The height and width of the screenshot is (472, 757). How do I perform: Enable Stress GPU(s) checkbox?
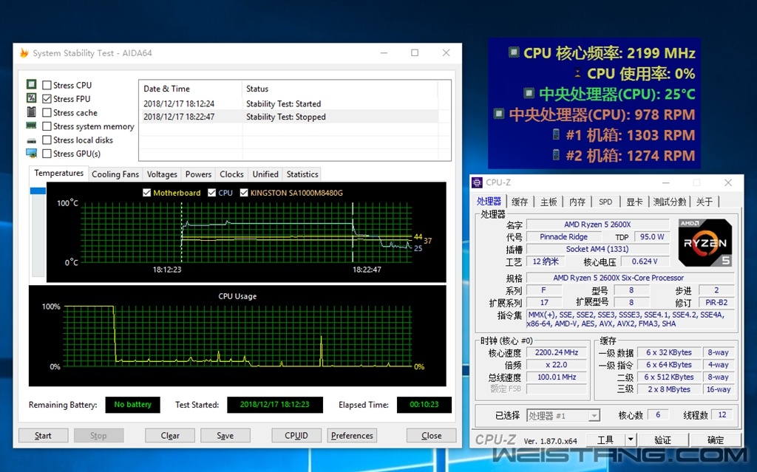47,154
